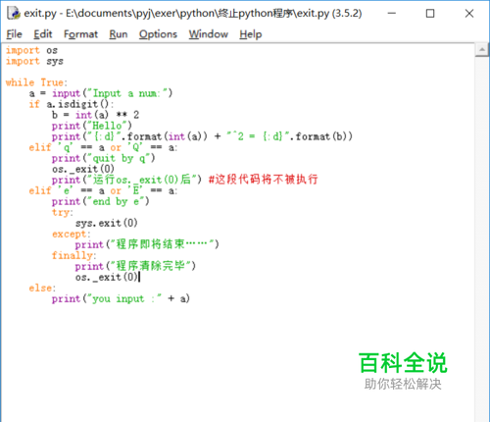Click the scrollbar up arrow
Image resolution: width=490 pixels, height=422 pixels.
[482, 50]
